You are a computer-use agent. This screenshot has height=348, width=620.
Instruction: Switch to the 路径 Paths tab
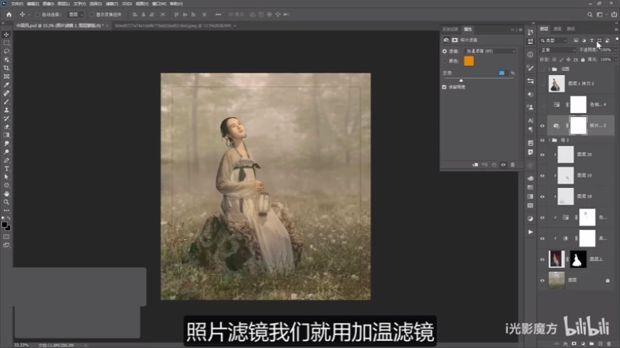click(571, 29)
